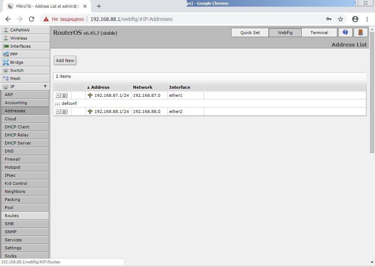Open the SMB submenu

[x=25, y=224]
